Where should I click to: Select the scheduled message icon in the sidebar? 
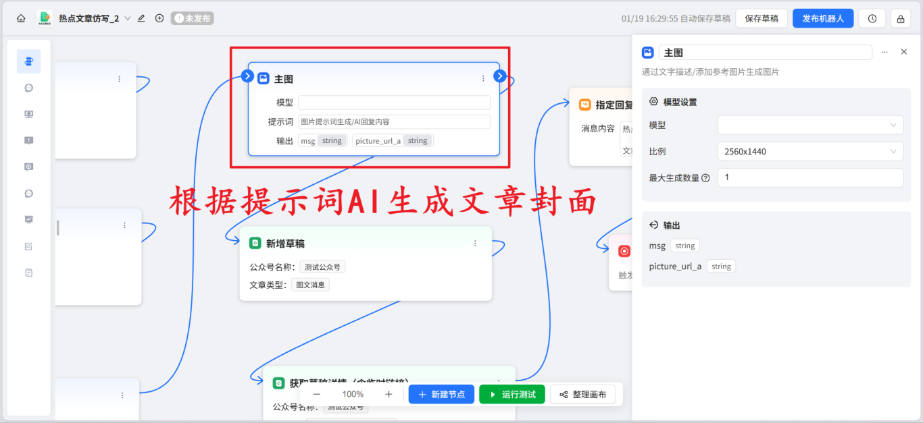pos(28,166)
